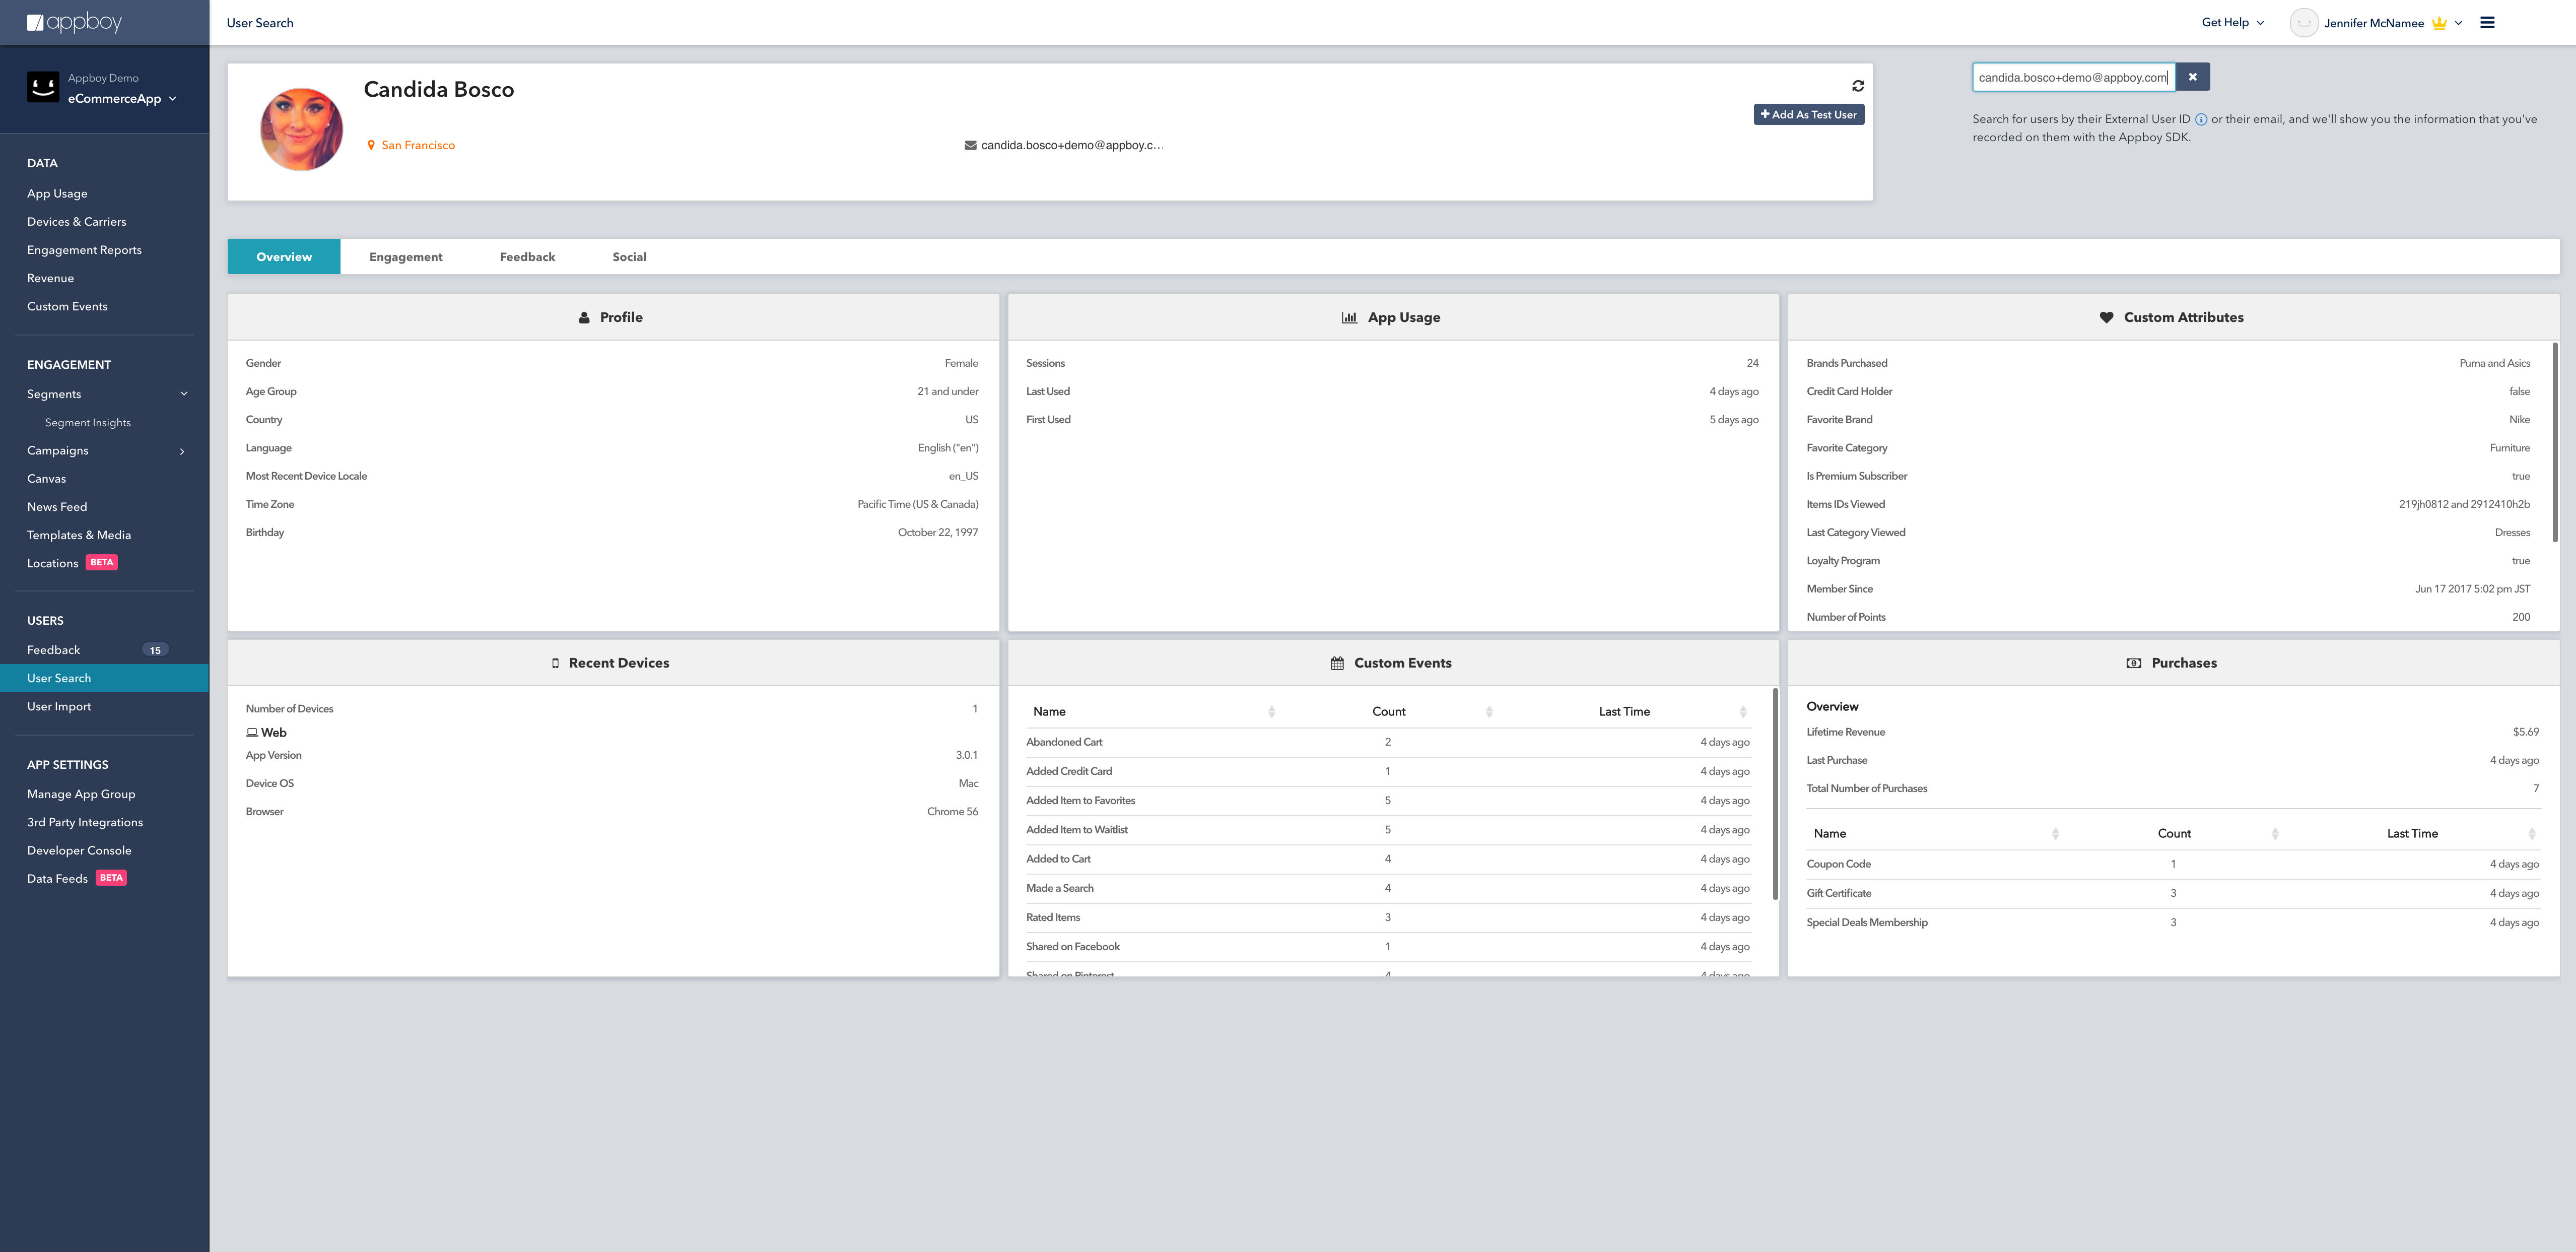2576x1252 pixels.
Task: Click the Custom Events table scrollbar
Action: (x=1775, y=793)
